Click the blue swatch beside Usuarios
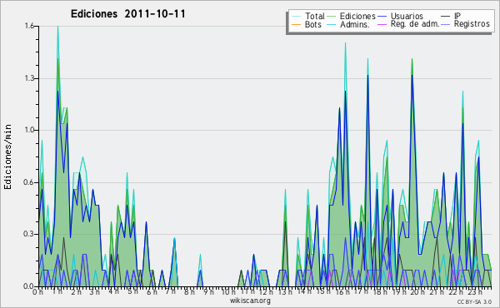This screenshot has height=308, width=500. pyautogui.click(x=382, y=17)
